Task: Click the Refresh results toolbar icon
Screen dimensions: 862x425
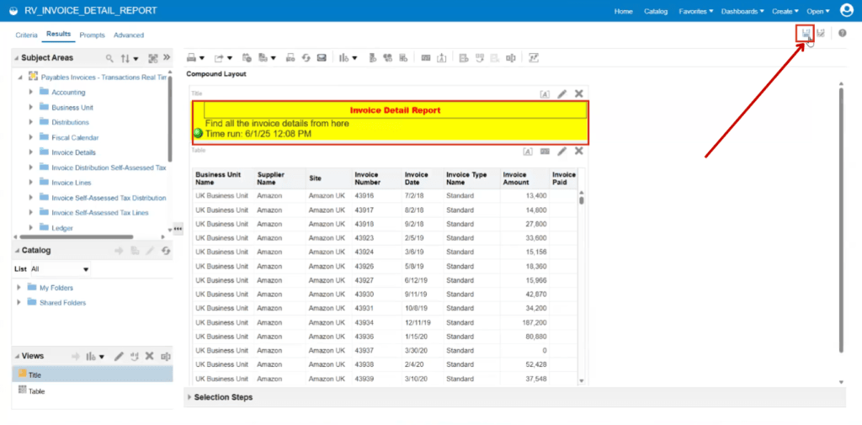Action: tap(306, 58)
